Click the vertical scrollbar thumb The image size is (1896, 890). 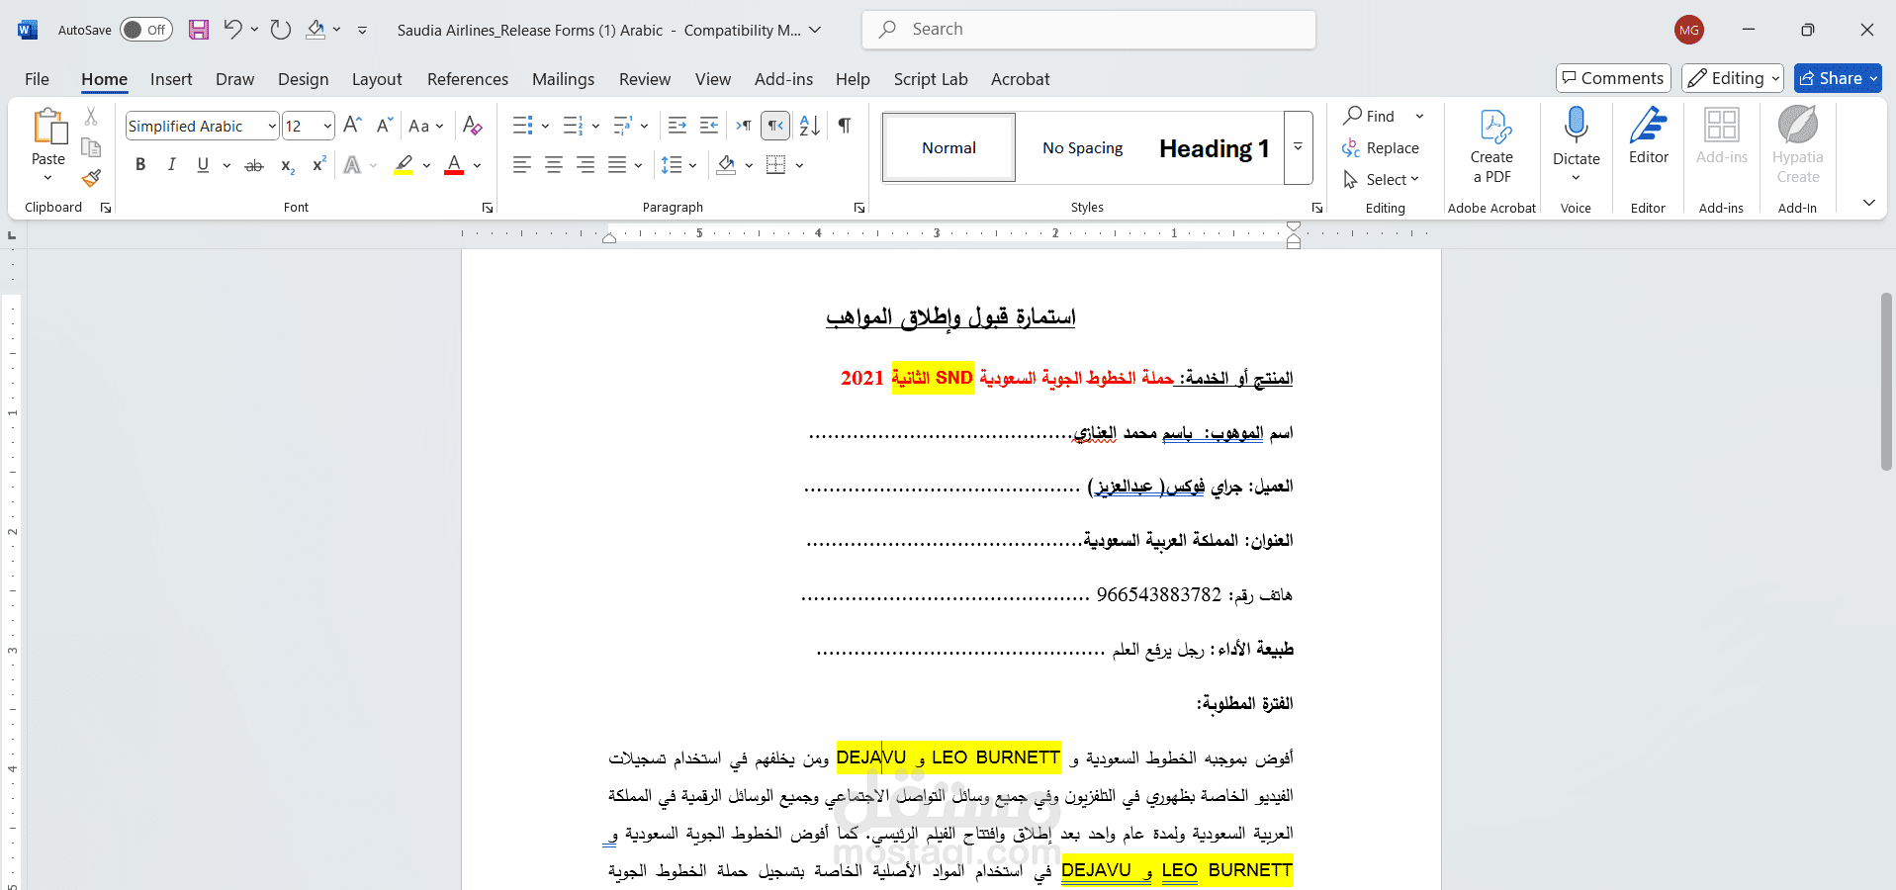click(x=1886, y=381)
